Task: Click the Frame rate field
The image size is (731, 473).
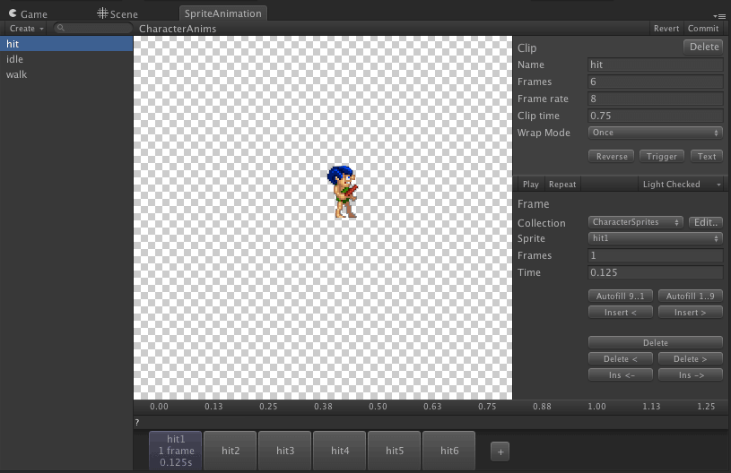Action: (x=656, y=99)
